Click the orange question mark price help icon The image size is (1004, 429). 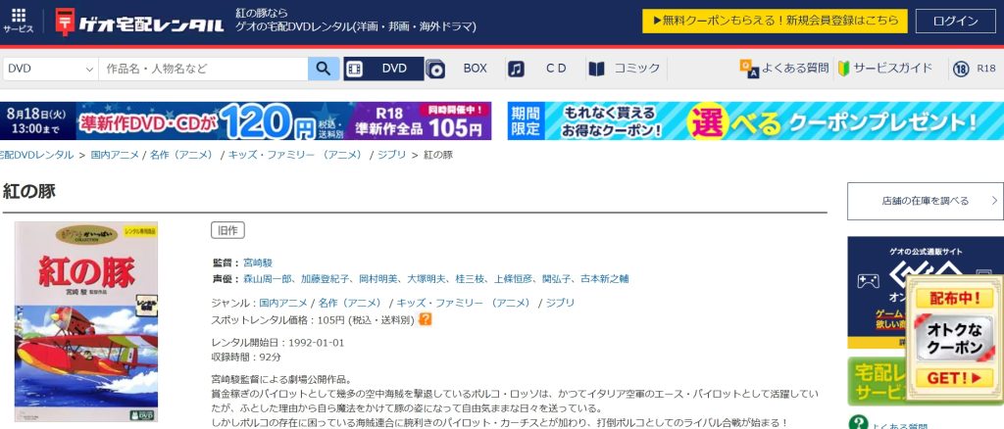[x=425, y=319]
